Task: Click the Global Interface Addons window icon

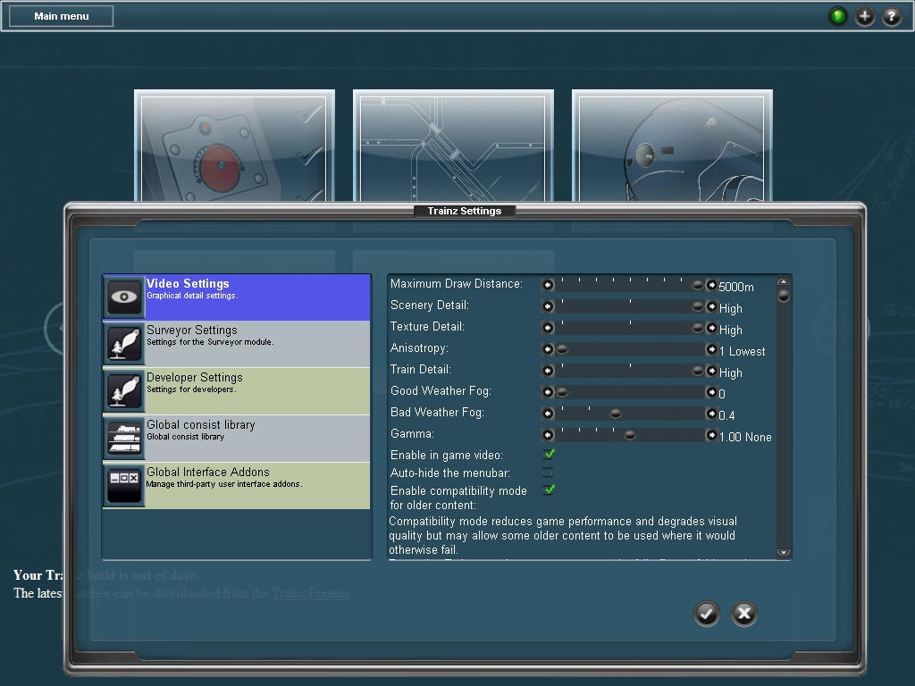Action: click(124, 485)
